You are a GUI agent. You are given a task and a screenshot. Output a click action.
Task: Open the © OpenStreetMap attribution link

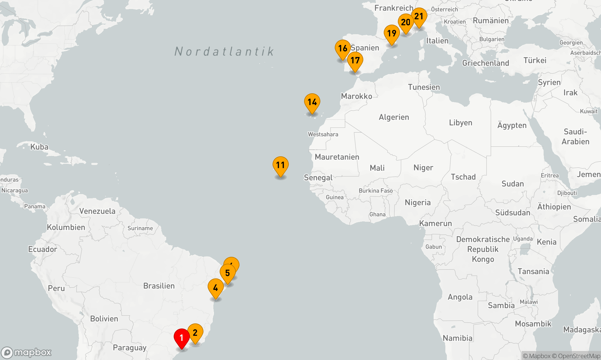(576, 356)
